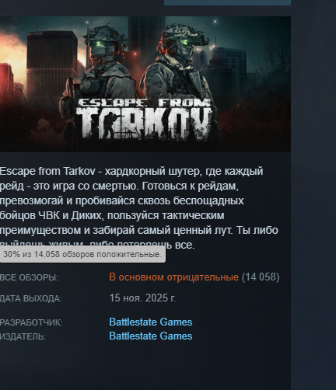The width and height of the screenshot is (336, 390).
Task: Open the Battlestate Games developer link
Action: tap(151, 322)
